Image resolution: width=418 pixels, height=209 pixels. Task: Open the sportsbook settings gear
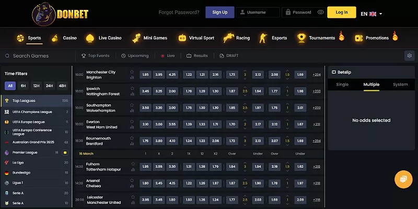pyautogui.click(x=410, y=56)
